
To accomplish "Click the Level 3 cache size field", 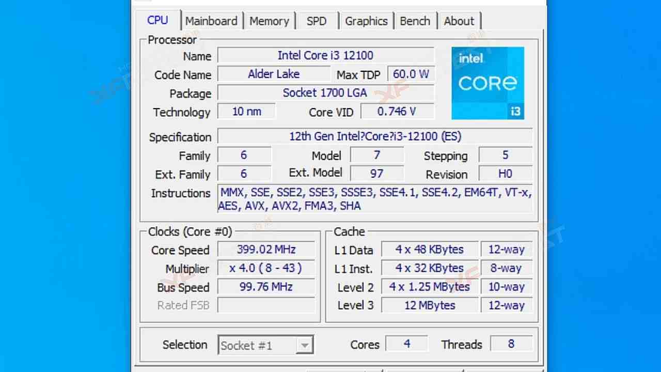I will point(430,305).
